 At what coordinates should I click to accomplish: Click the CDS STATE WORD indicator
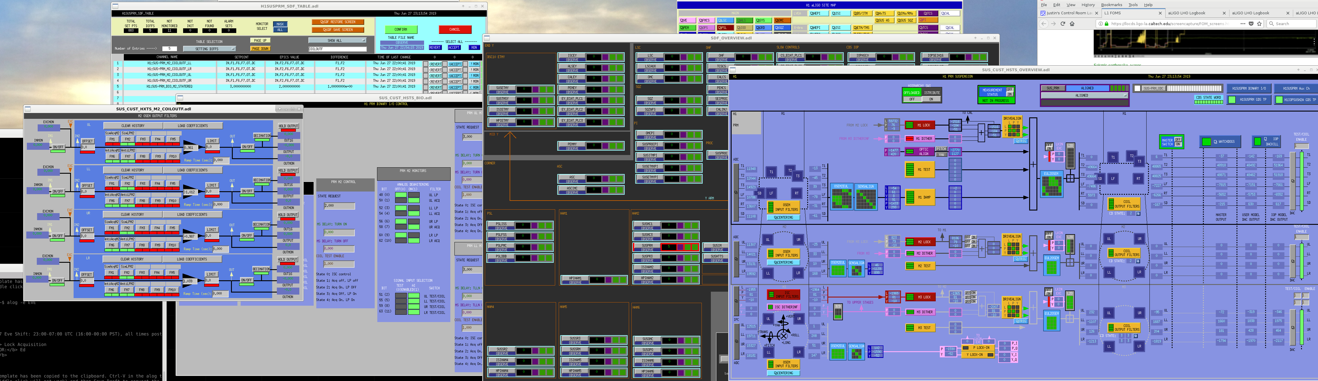pos(1208,99)
